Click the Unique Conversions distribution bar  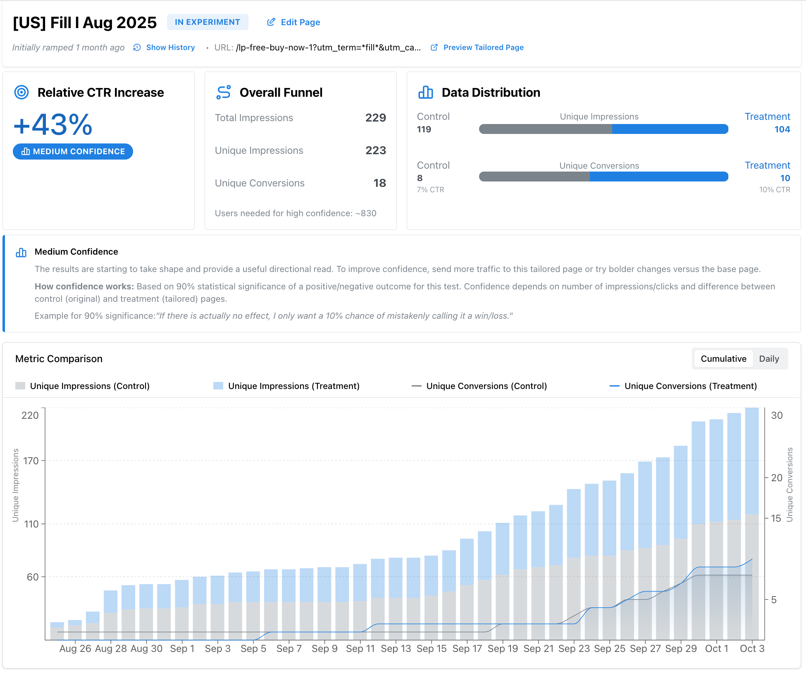click(603, 177)
